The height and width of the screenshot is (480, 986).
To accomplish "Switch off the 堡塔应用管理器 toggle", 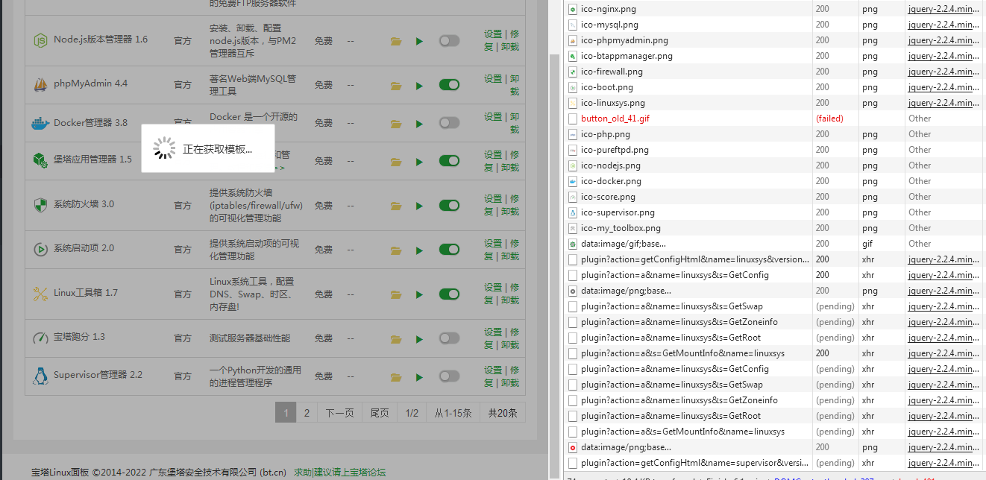I will pyautogui.click(x=449, y=160).
